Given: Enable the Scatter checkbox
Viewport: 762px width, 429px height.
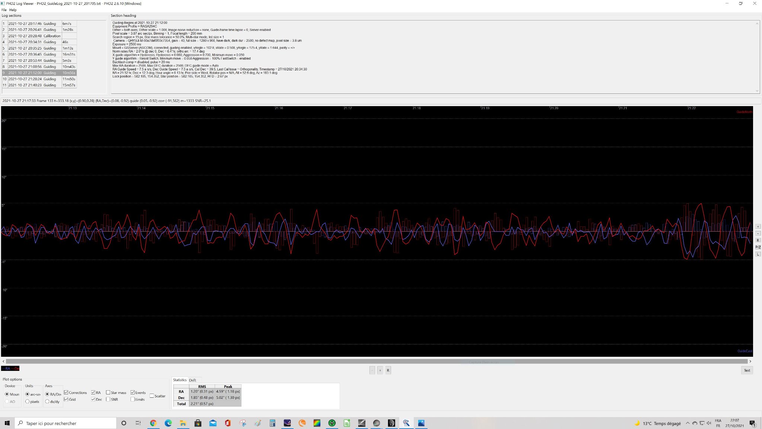Looking at the screenshot, I should pos(152,396).
